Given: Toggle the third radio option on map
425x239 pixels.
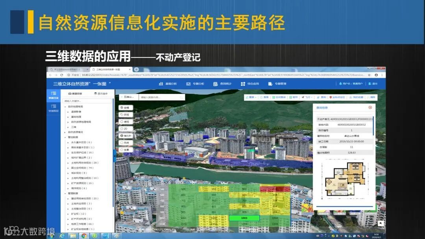Looking at the screenshot, I should 126,121.
